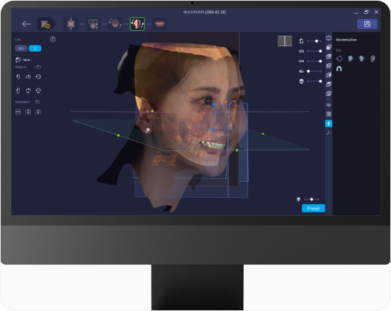Viewport: 391px width, 311px height.
Task: Go back using the left arrow
Action: [x=26, y=24]
